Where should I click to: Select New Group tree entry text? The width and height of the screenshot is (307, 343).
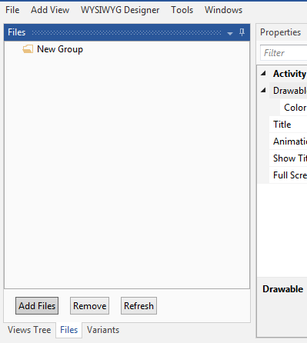[x=60, y=49]
